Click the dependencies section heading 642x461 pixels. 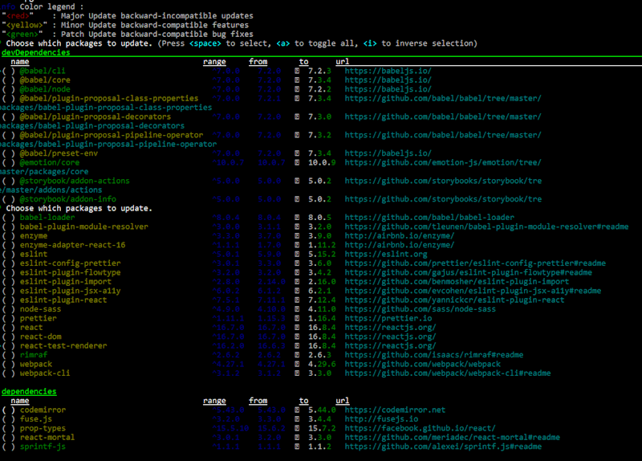tap(29, 391)
